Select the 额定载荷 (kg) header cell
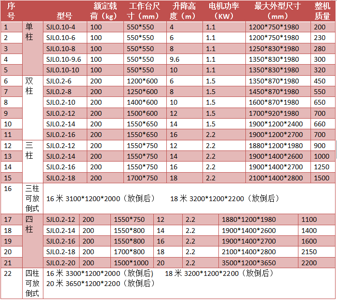Viewport: 337px width, 300px height. pyautogui.click(x=105, y=11)
